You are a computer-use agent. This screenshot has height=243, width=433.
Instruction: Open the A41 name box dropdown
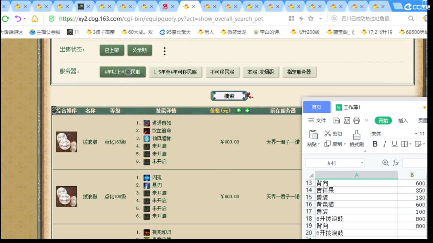[362, 163]
